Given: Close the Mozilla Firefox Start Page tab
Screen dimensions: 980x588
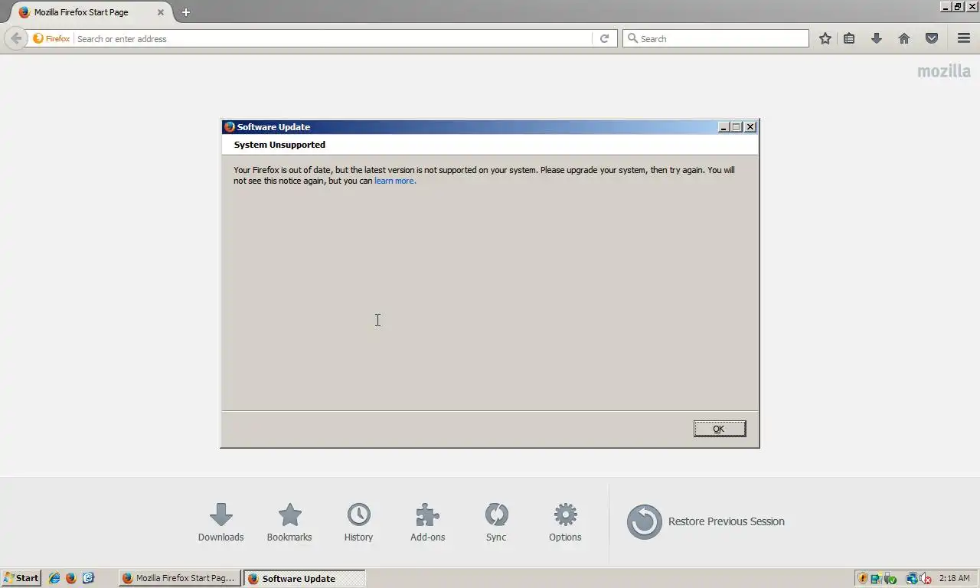Looking at the screenshot, I should point(160,12).
